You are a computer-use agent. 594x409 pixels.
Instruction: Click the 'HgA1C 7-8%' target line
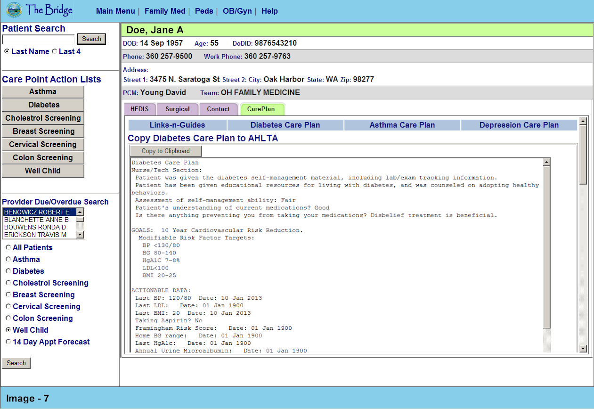[161, 260]
